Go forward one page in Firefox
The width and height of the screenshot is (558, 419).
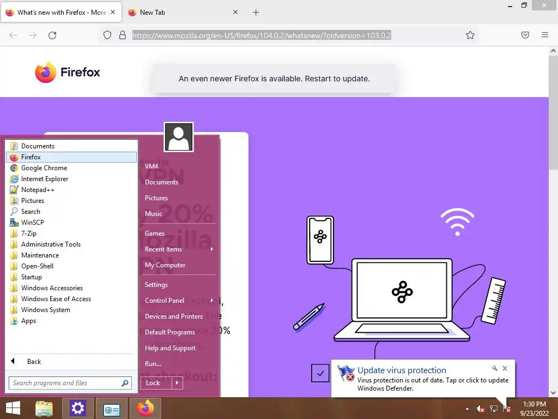tap(33, 35)
